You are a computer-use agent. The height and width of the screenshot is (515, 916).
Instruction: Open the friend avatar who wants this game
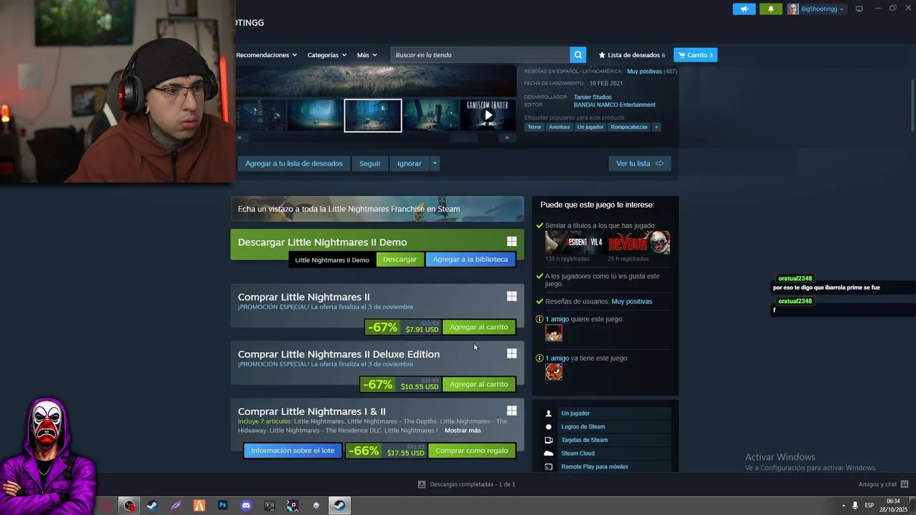(x=554, y=333)
